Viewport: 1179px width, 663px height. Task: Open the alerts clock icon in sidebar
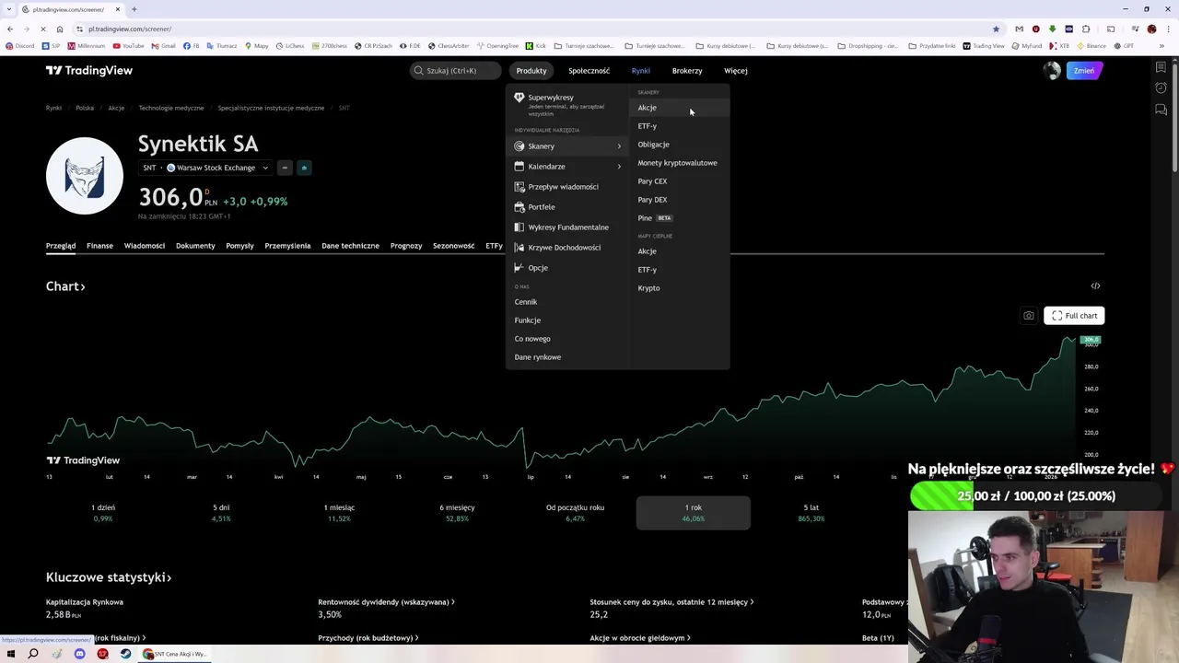tap(1161, 88)
